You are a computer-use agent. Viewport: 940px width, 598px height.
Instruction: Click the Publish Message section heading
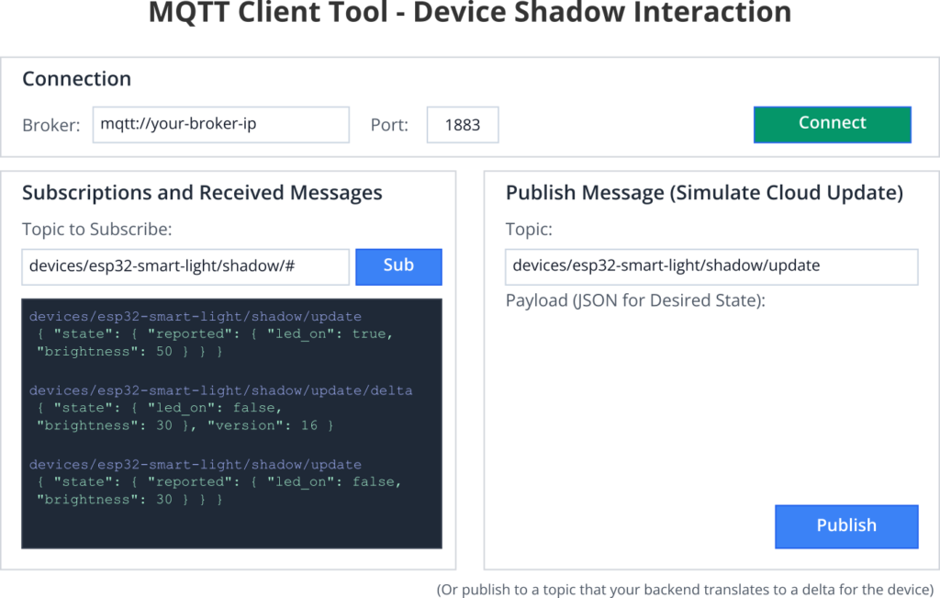coord(704,193)
